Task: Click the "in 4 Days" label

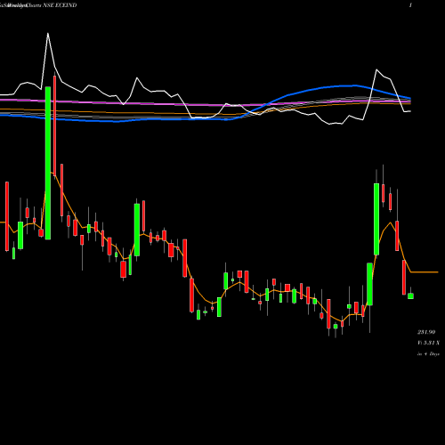Action: [x=428, y=354]
